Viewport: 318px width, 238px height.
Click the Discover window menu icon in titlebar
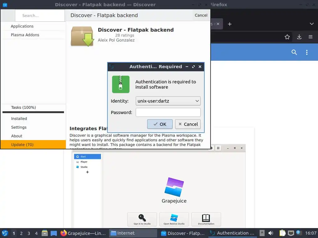pyautogui.click(x=5, y=5)
